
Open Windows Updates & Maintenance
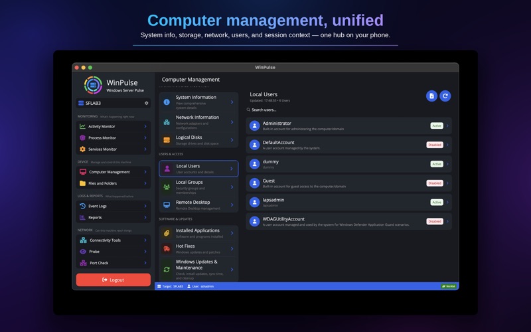tap(198, 270)
